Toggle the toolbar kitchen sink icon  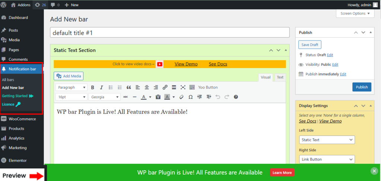click(192, 87)
